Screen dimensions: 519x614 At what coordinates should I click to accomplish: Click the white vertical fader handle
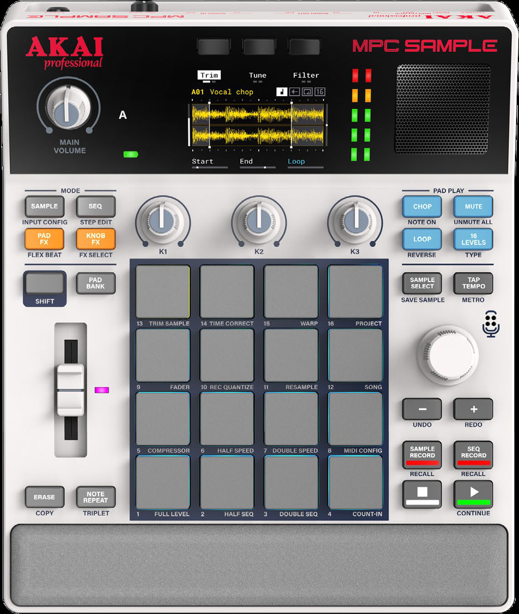70,389
